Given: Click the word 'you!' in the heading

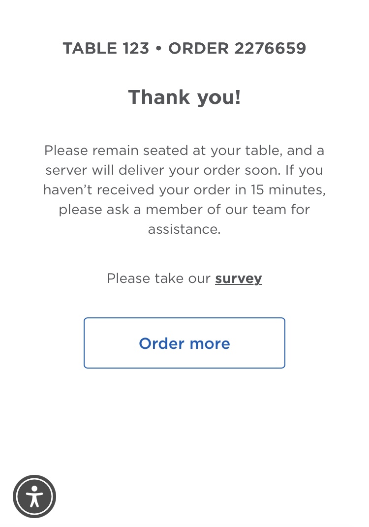Looking at the screenshot, I should (x=219, y=97).
